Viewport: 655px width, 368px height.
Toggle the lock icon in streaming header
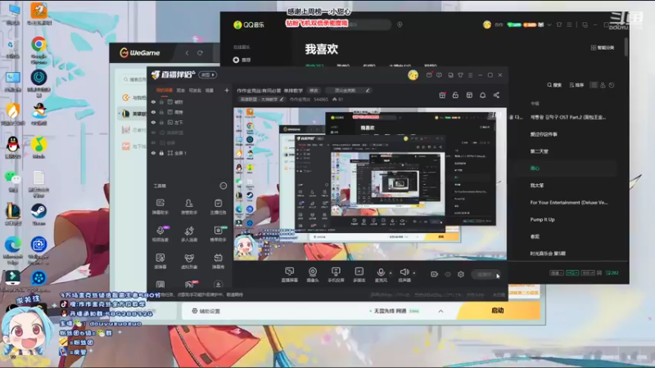point(455,95)
